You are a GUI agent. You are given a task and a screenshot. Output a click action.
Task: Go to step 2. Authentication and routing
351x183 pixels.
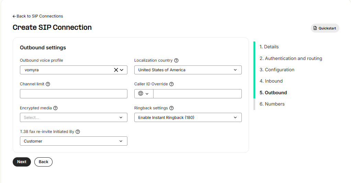(x=291, y=58)
